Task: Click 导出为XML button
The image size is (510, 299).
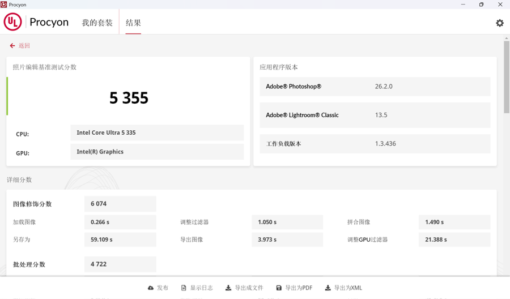Action: click(x=343, y=288)
